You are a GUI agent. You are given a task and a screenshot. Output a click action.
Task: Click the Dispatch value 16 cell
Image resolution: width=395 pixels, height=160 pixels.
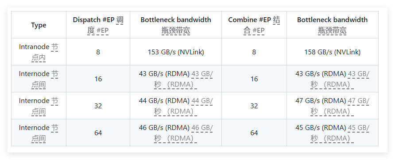point(98,79)
